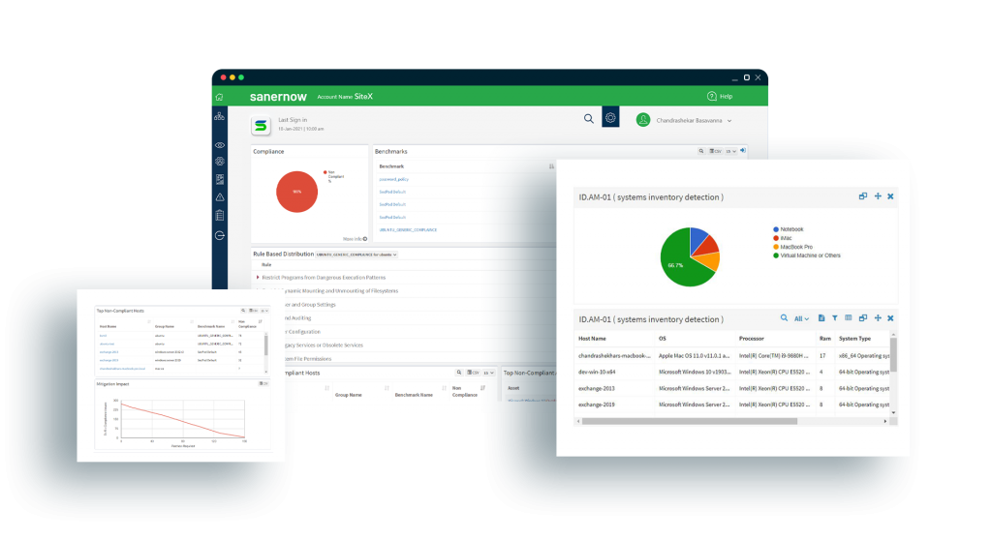Toggle iMac legend entry

[x=782, y=238]
